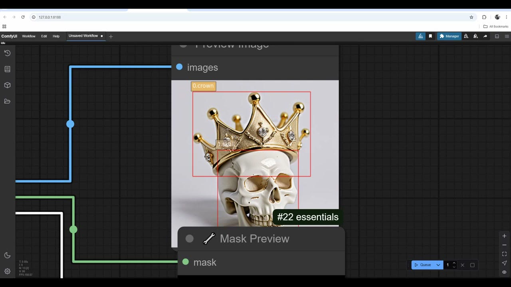Zoom in canvas with plus icon
511x287 pixels.
pos(504,236)
